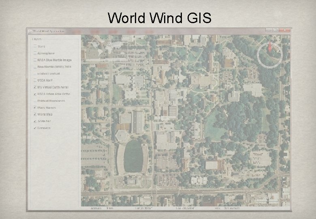
Task: Close the World Wind Application window
Action: coord(284,30)
